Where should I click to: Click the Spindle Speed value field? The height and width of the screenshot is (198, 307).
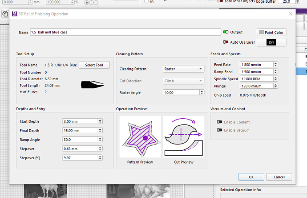[256, 79]
